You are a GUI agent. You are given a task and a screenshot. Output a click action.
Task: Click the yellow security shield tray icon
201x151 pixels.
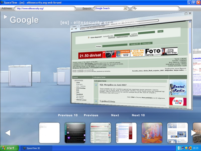click(186, 148)
